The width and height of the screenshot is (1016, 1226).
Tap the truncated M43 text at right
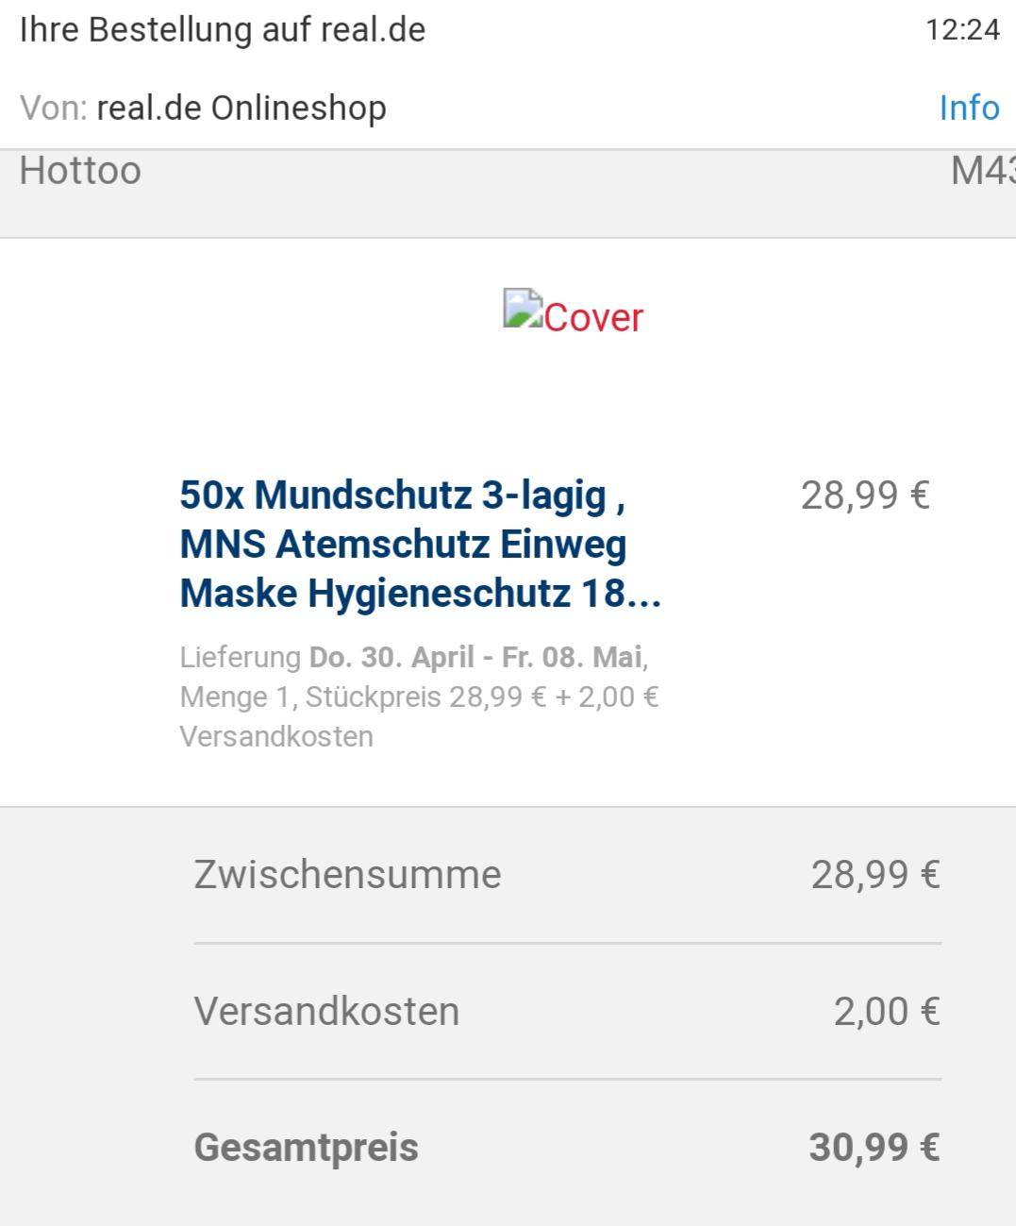coord(983,171)
